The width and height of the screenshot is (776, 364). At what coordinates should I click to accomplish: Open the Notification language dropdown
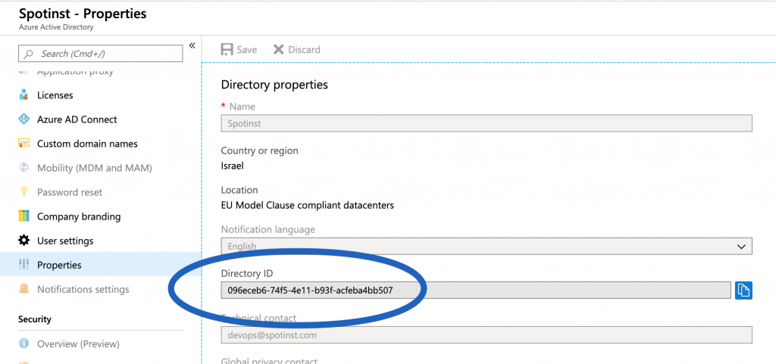point(486,246)
